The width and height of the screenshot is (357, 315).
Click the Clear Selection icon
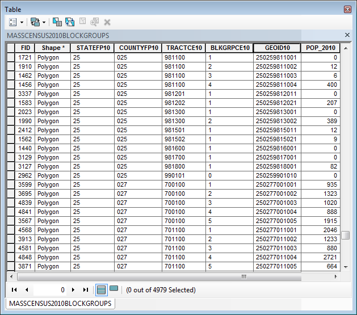82,21
